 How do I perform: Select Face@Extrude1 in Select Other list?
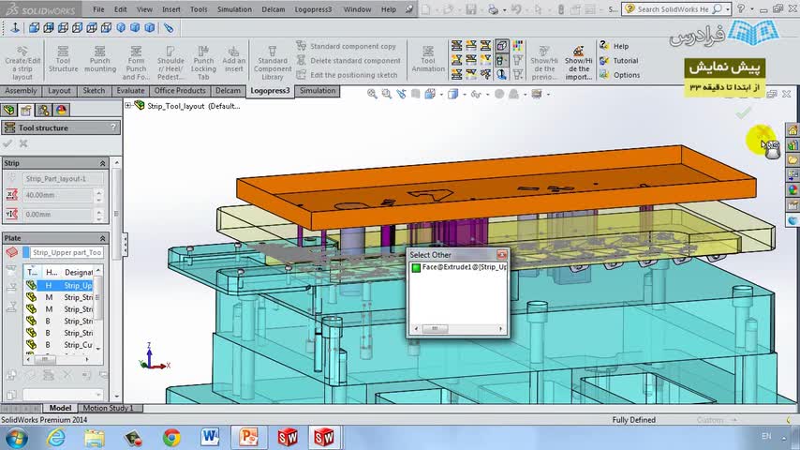459,267
